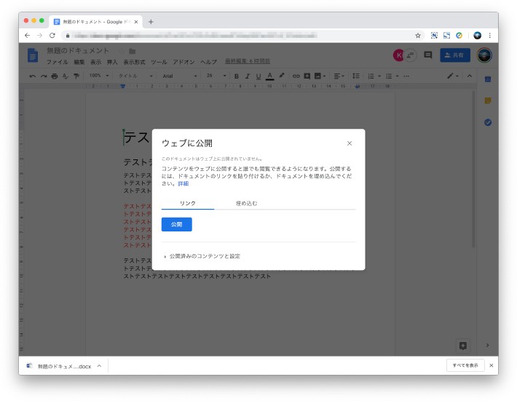
Task: Click the Explore button at bottom right
Action: 463,346
